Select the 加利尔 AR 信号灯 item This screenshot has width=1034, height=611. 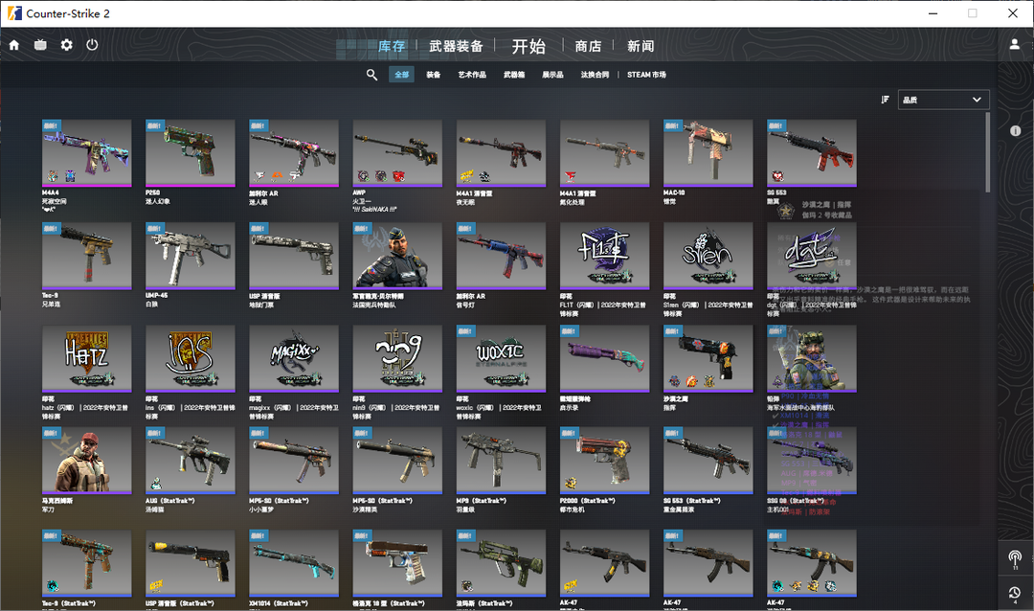(x=501, y=256)
